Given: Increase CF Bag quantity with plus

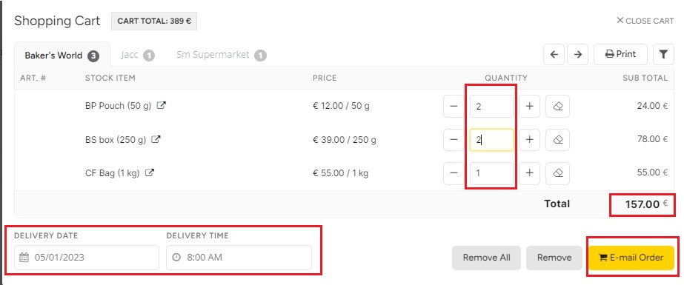Looking at the screenshot, I should coord(530,173).
